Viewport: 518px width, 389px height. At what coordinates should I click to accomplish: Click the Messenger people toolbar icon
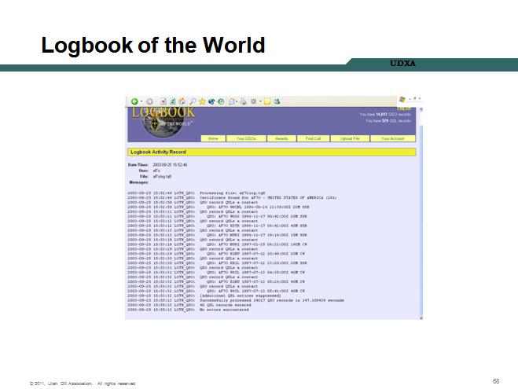click(x=277, y=101)
